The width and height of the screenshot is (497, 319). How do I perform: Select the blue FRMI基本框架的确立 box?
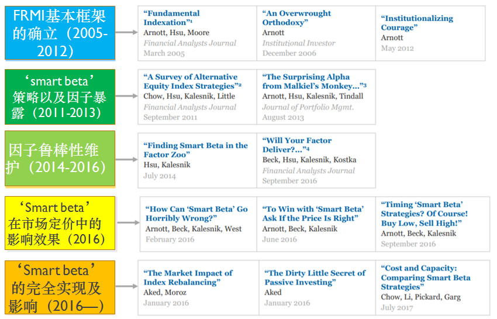click(60, 33)
